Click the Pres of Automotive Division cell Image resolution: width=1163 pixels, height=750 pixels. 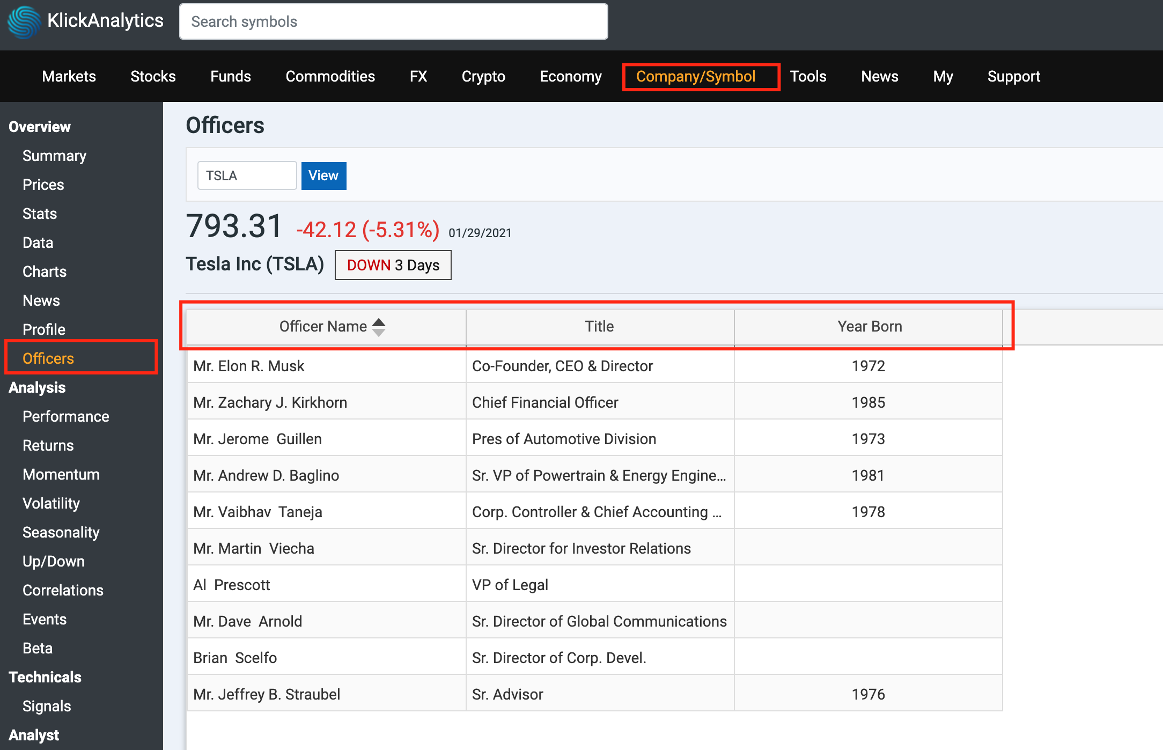pos(600,439)
